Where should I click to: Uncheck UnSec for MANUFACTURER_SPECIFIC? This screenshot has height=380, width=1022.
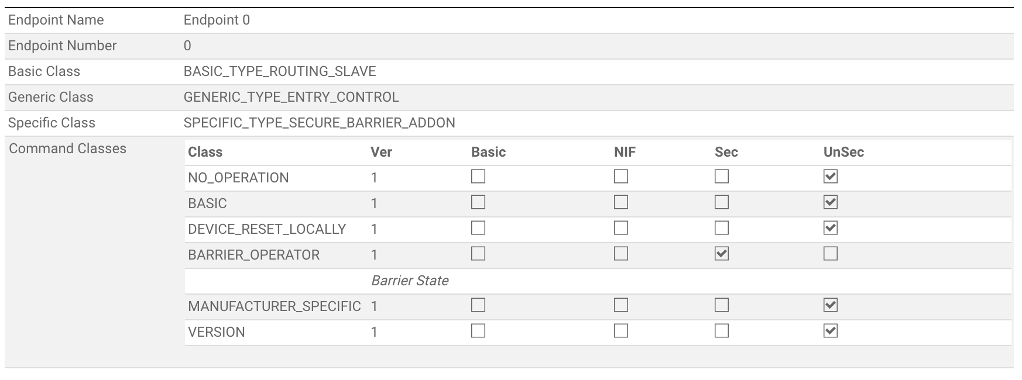click(830, 305)
